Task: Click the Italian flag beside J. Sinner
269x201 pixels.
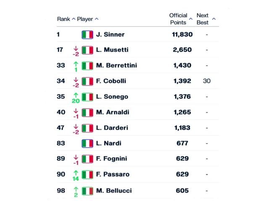Action: pyautogui.click(x=87, y=34)
